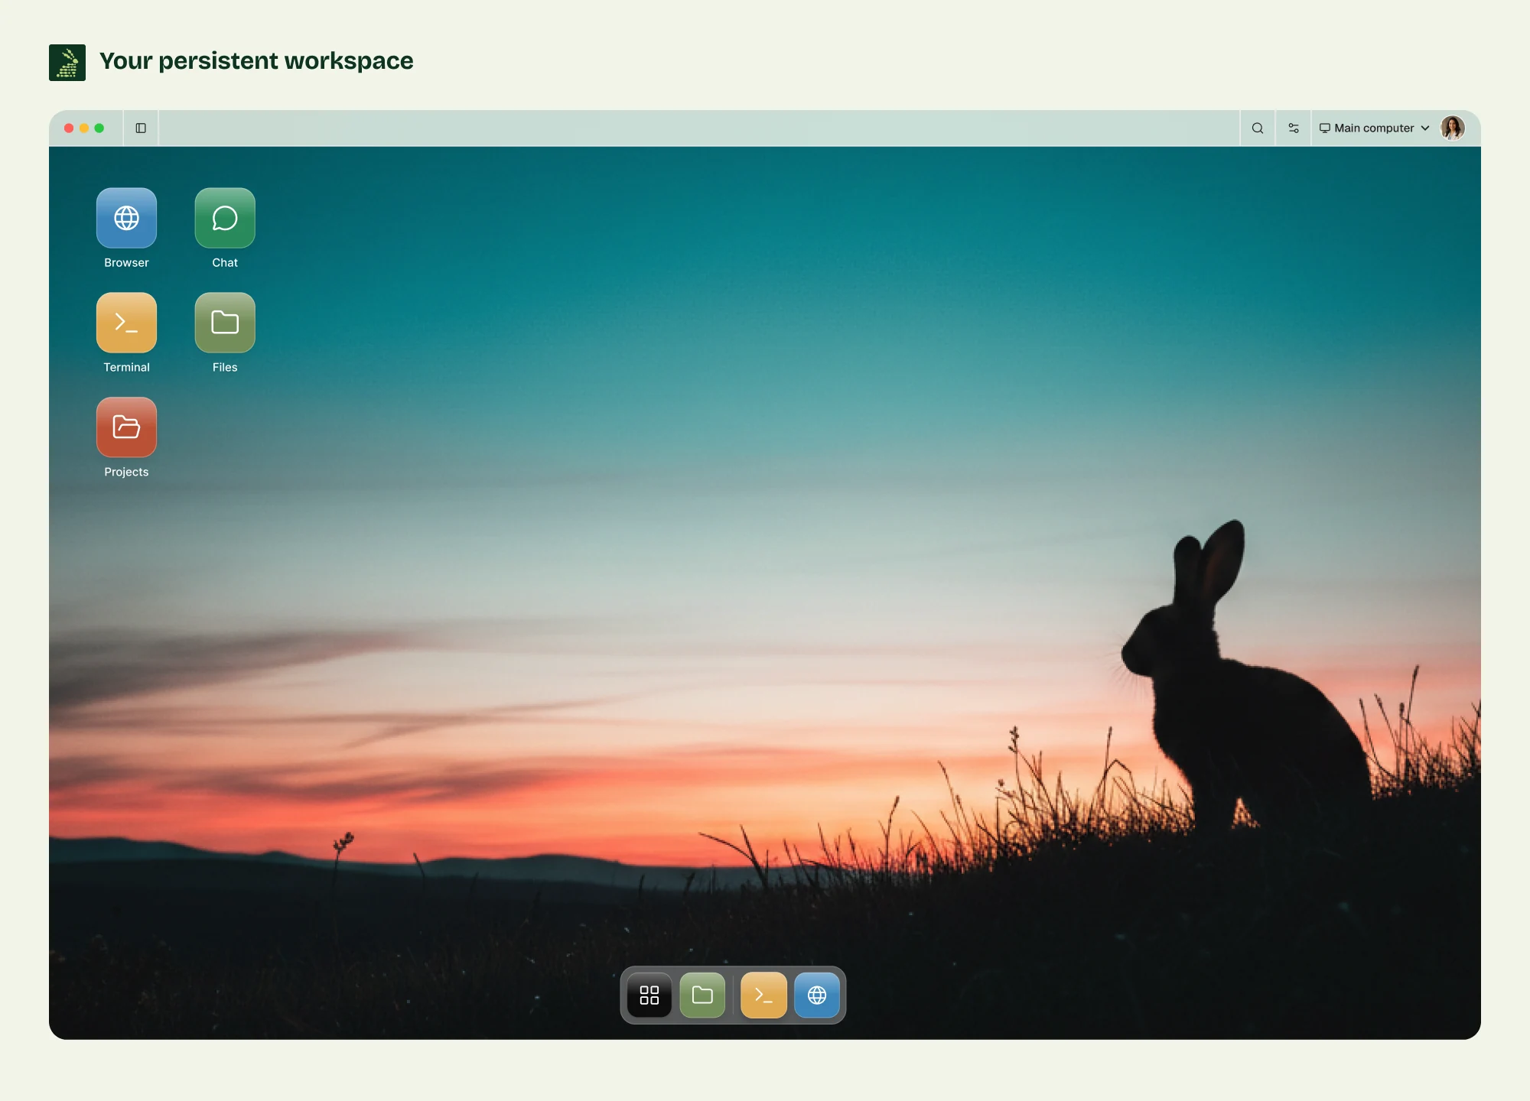Open the green Files icon in dock

702,995
